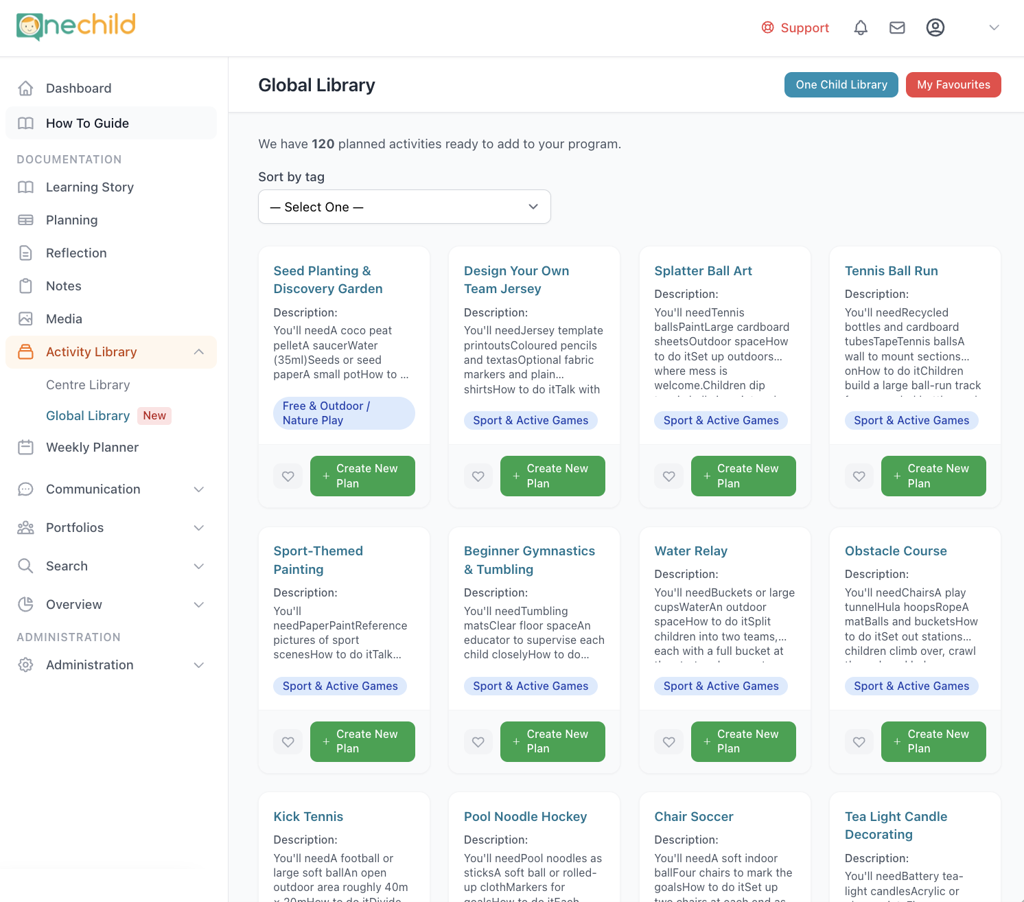
Task: Expand the Communication chevron
Action: (x=199, y=489)
